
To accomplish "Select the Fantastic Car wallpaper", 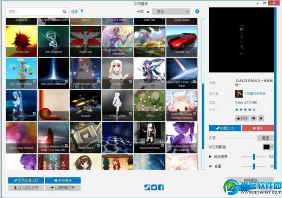I will pos(182,41).
